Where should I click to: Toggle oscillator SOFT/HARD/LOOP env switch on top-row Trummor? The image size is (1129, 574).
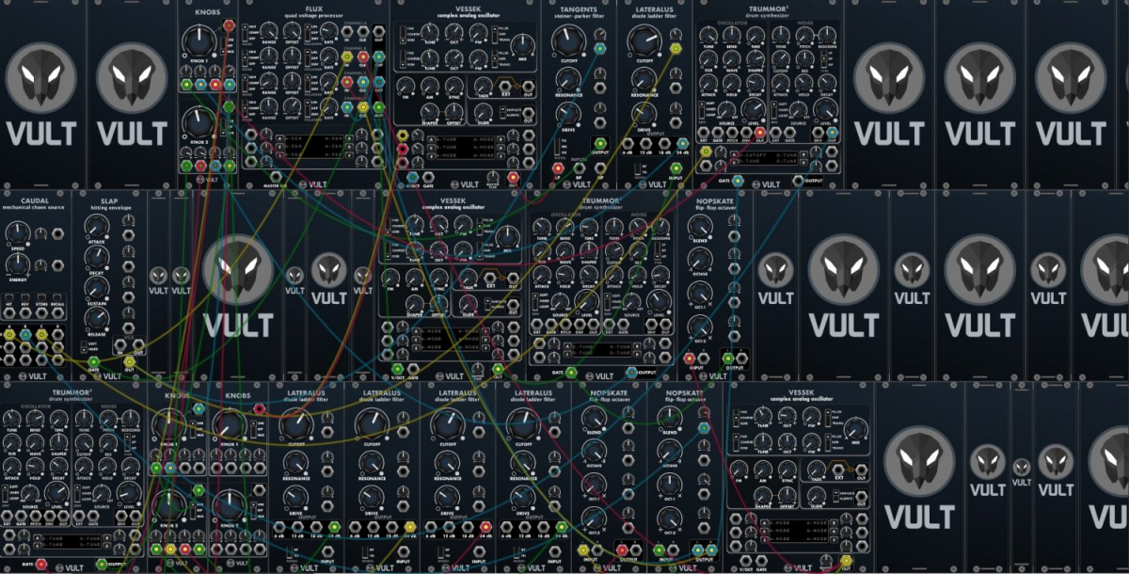[x=702, y=109]
